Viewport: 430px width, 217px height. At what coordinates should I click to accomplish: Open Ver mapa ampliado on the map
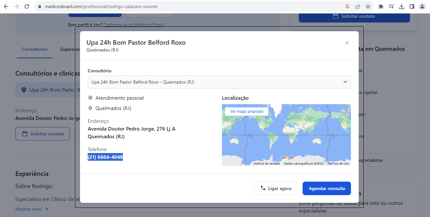[x=247, y=112]
